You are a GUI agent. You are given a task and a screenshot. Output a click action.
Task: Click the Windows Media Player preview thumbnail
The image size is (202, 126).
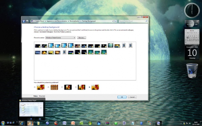coord(31,109)
